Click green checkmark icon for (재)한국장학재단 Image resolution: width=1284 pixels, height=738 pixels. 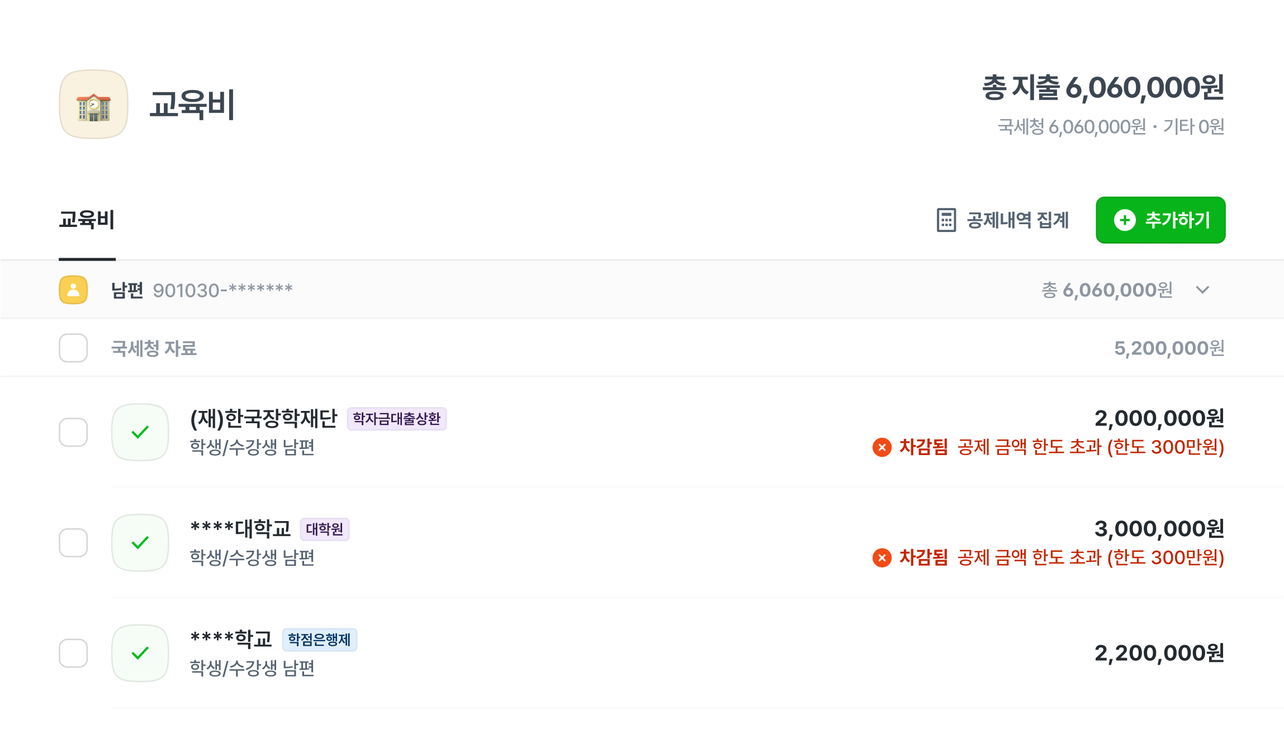(140, 432)
